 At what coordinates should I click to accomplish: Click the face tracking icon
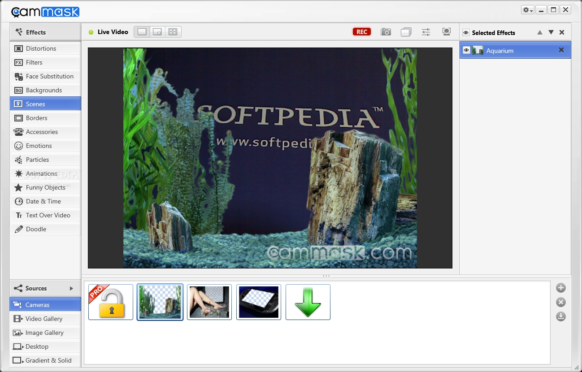[x=446, y=32]
